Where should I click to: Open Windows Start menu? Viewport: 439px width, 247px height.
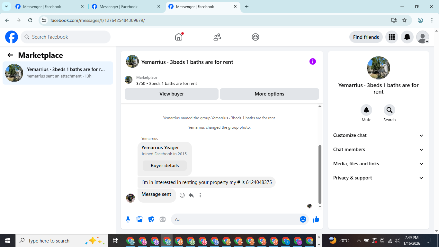8,241
